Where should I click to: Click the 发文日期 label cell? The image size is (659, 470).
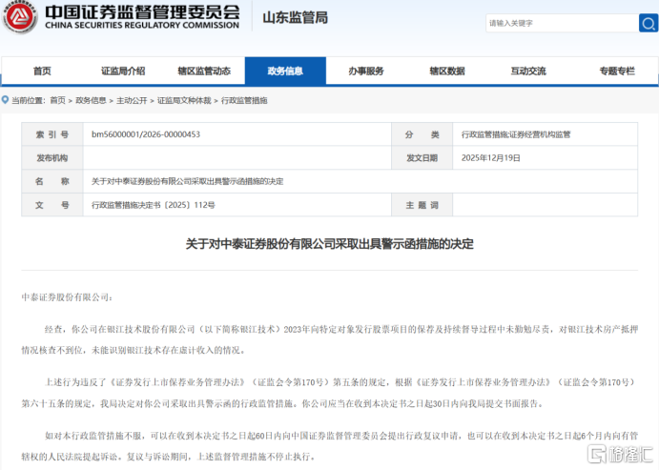422,158
